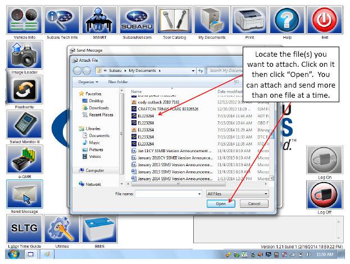Viewport: 350px width, 264px height.
Task: Sort by Name column header
Action: click(137, 92)
